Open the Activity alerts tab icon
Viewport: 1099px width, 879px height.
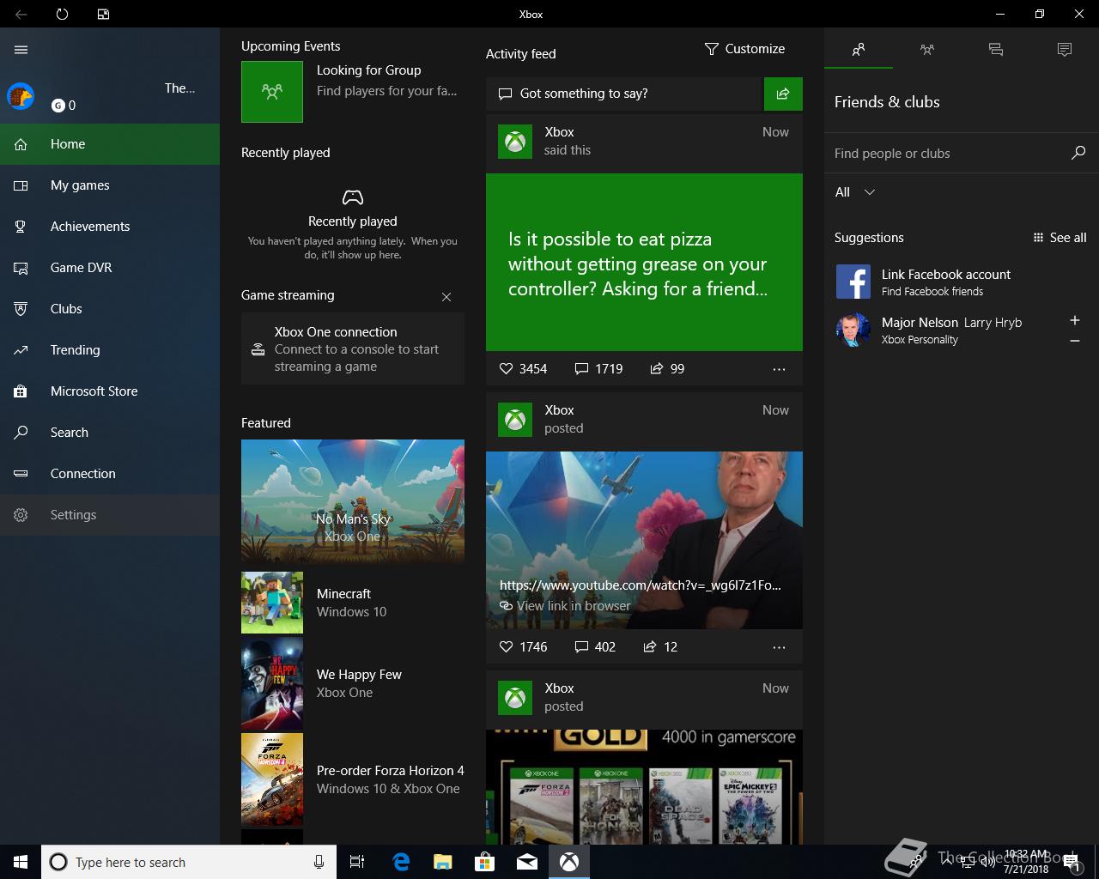click(1065, 50)
